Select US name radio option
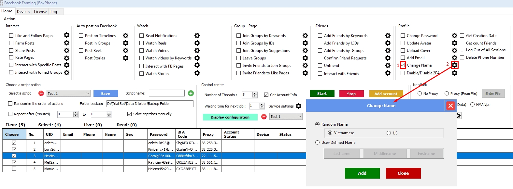Image resolution: width=513 pixels, height=189 pixels. 389,133
